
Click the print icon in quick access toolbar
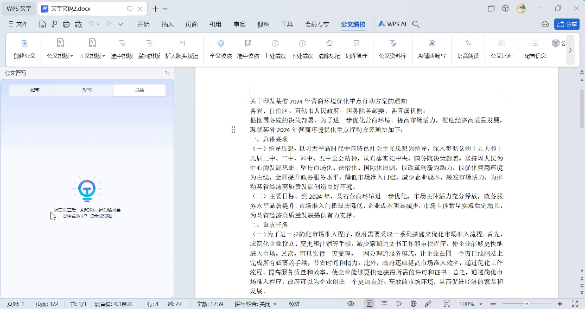coord(66,24)
